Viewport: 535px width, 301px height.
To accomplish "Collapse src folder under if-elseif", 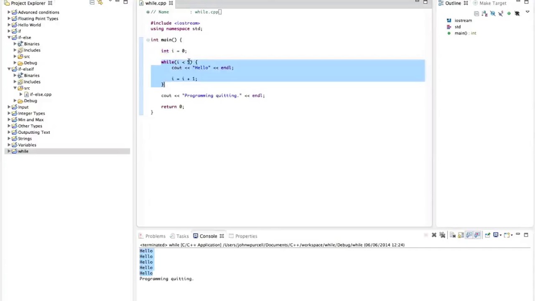I will pos(15,88).
